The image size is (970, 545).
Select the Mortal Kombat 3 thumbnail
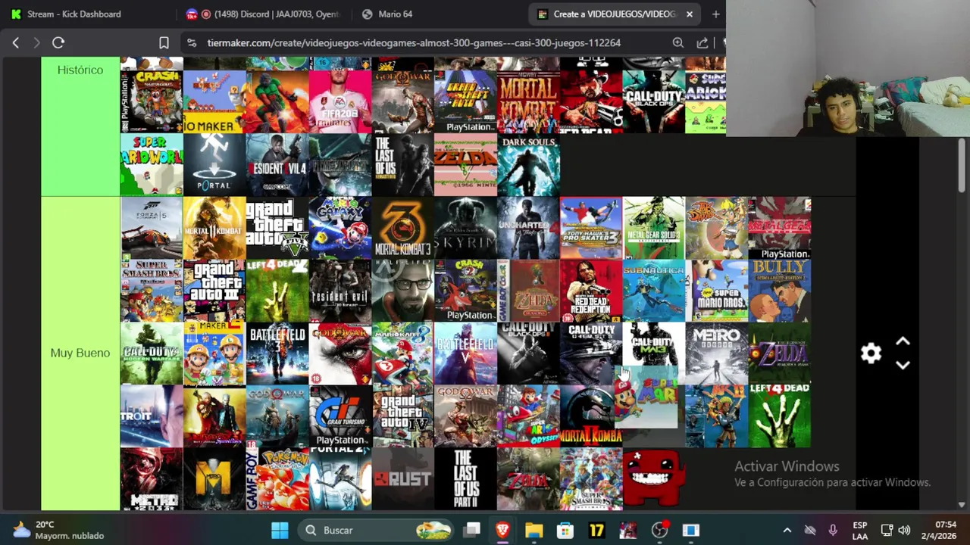403,228
